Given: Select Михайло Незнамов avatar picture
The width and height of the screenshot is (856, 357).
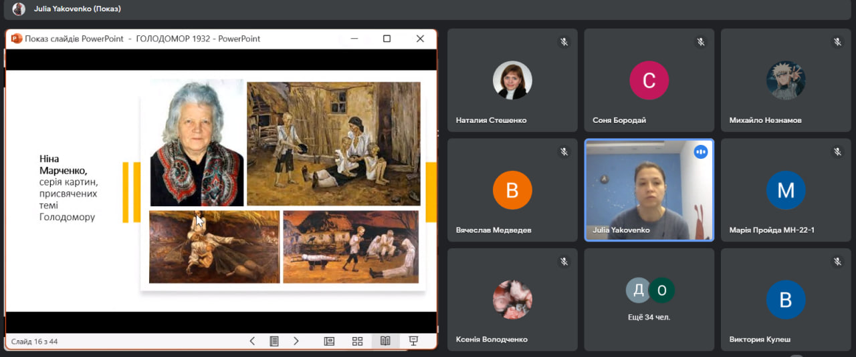Looking at the screenshot, I should [x=786, y=80].
